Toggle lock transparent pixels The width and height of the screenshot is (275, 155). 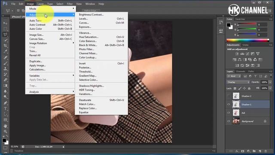point(235,88)
